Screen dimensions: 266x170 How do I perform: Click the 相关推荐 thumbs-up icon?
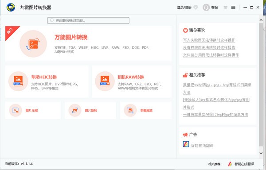point(185,75)
